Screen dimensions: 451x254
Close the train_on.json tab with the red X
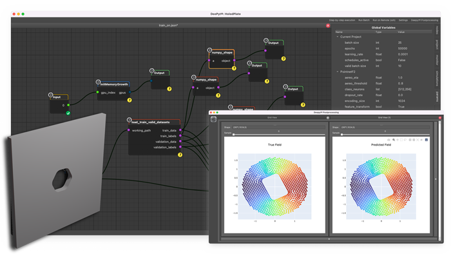328,26
